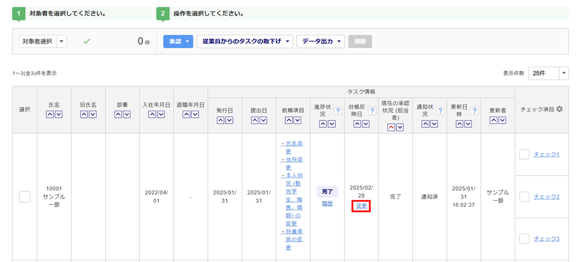The height and width of the screenshot is (262, 581).
Task: Sort 入社年月日 column descending
Action: click(x=161, y=115)
